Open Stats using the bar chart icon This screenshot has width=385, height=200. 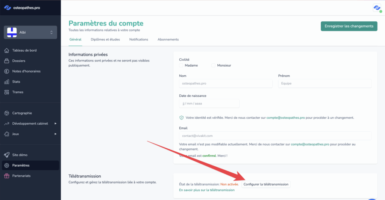[x=6, y=82]
